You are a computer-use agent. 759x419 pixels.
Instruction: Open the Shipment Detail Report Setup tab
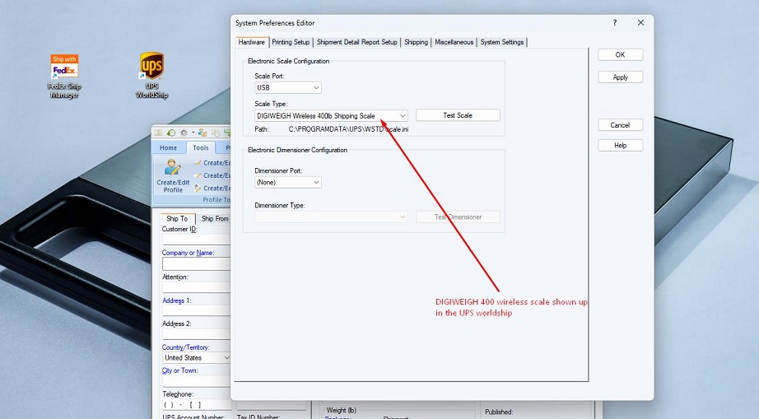point(357,42)
